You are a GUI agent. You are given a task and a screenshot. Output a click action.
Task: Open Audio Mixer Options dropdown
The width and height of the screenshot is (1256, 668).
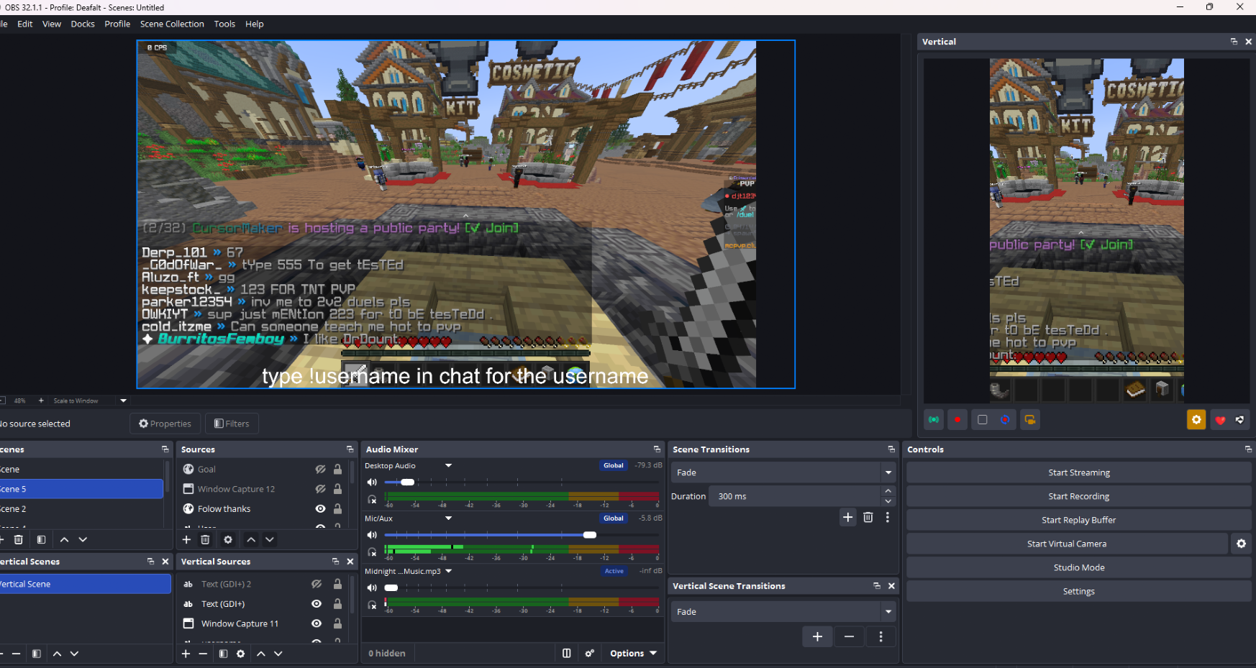(633, 654)
